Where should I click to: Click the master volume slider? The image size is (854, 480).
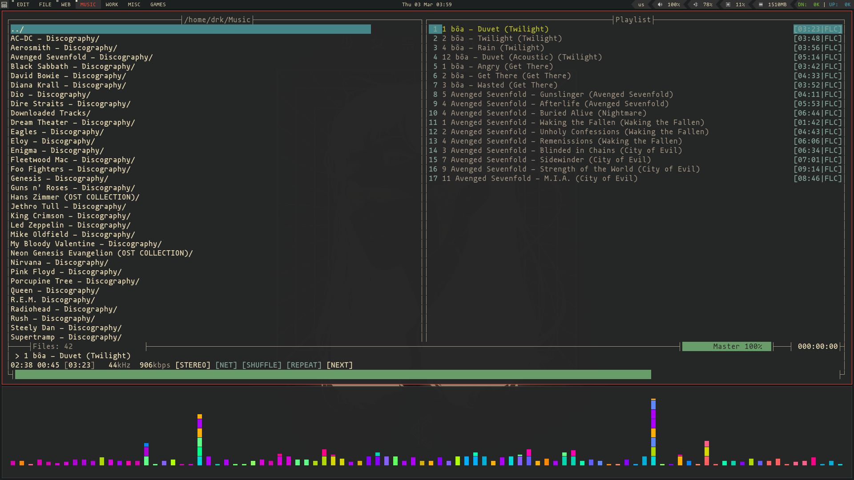coord(727,346)
